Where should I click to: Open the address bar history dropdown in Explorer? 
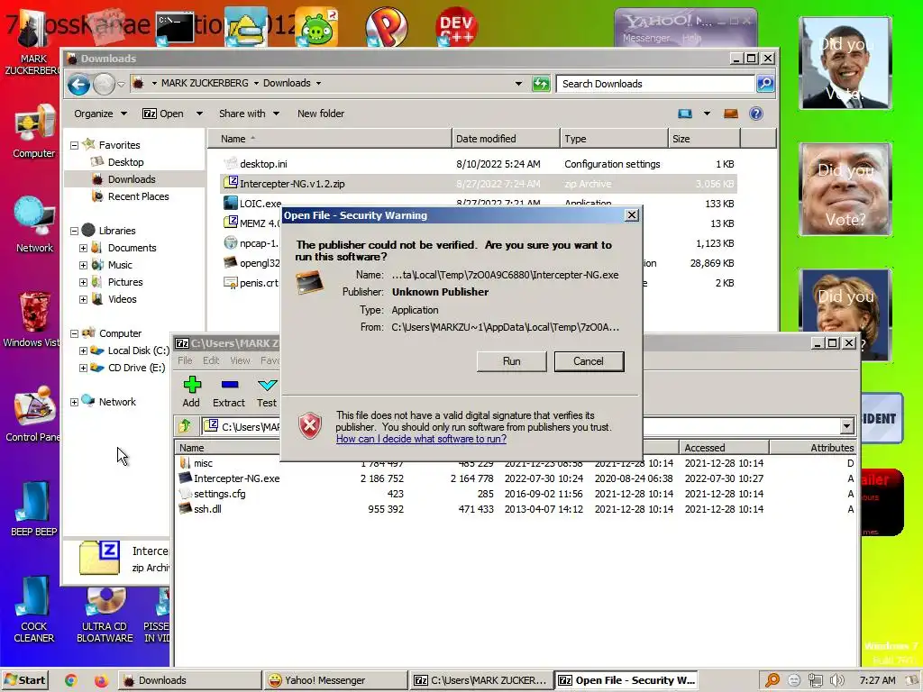click(x=518, y=84)
